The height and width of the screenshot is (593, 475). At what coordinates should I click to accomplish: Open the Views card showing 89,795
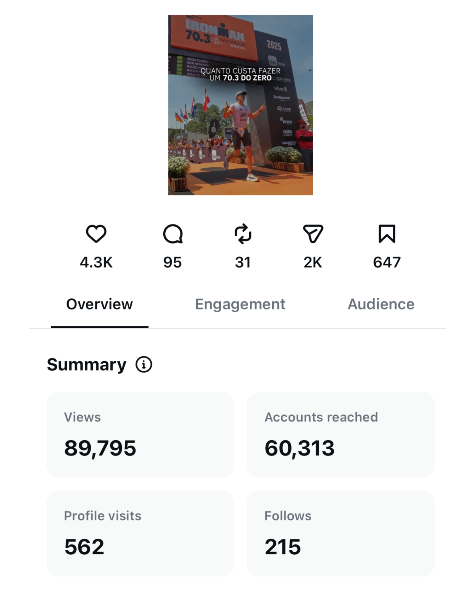click(140, 435)
